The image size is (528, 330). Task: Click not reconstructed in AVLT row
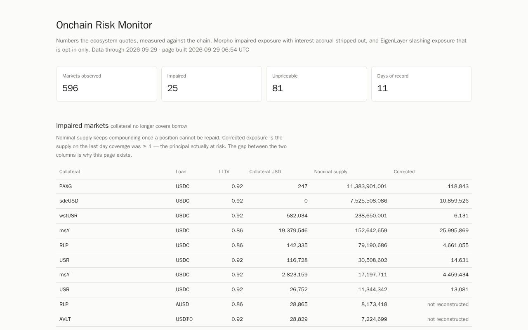point(448,319)
